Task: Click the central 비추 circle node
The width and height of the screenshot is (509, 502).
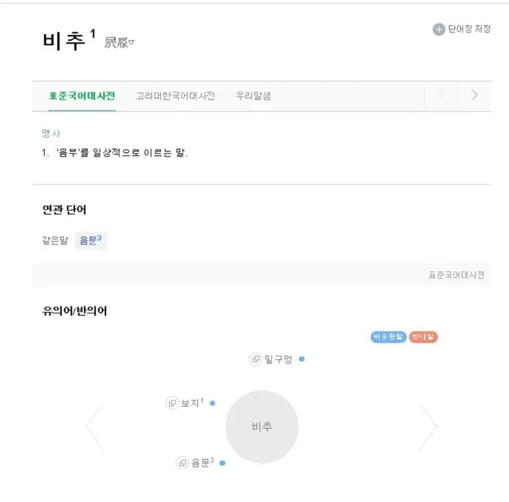Action: (262, 426)
